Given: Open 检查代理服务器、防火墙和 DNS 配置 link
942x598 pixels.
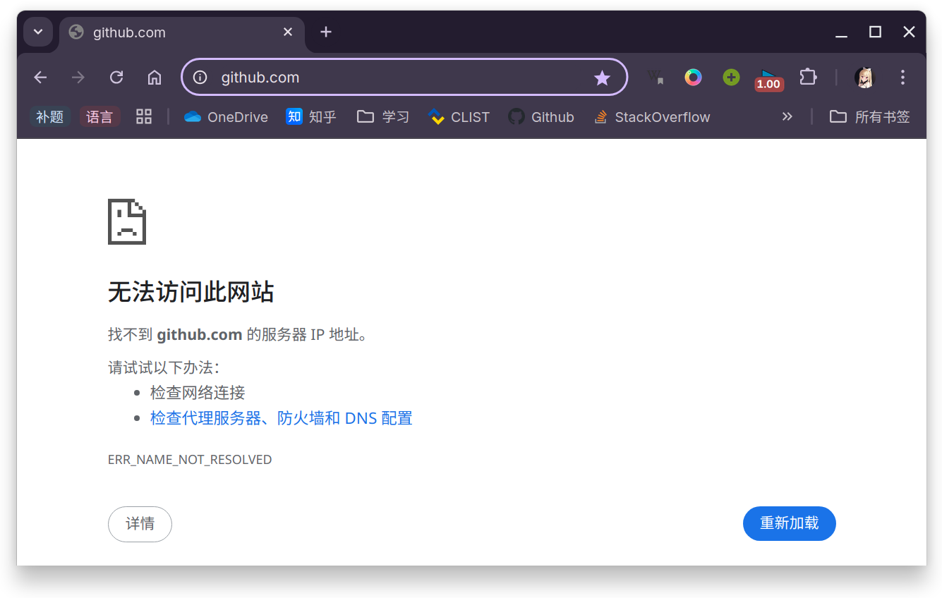Looking at the screenshot, I should [x=281, y=418].
